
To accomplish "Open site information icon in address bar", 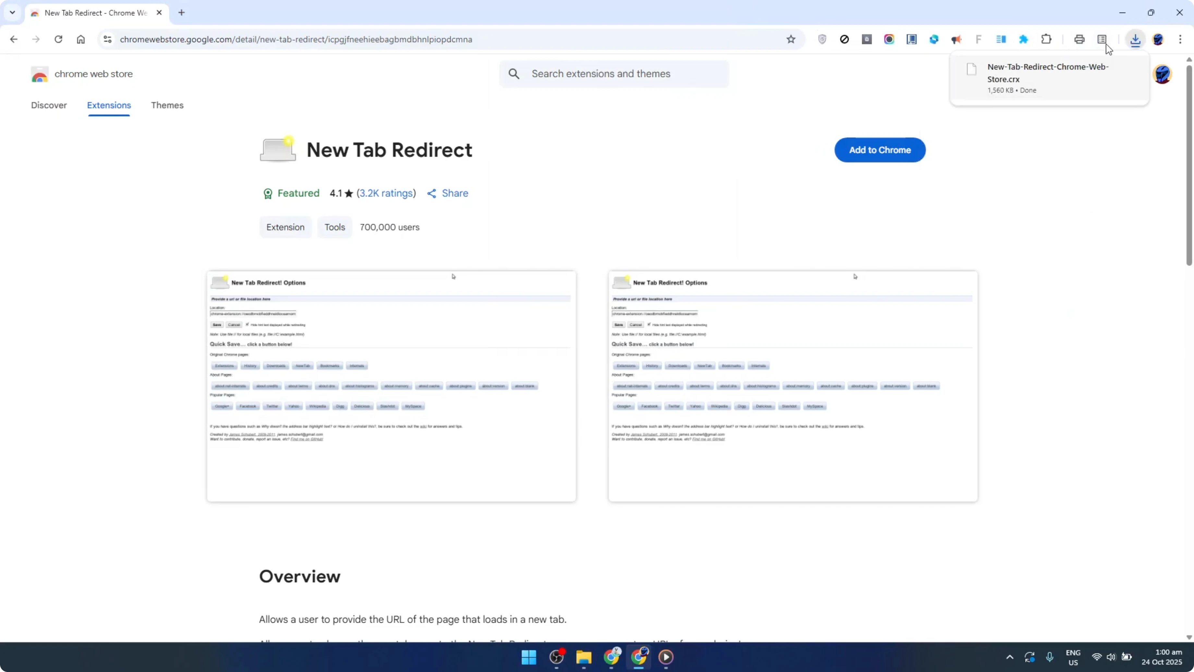I will pos(107,39).
